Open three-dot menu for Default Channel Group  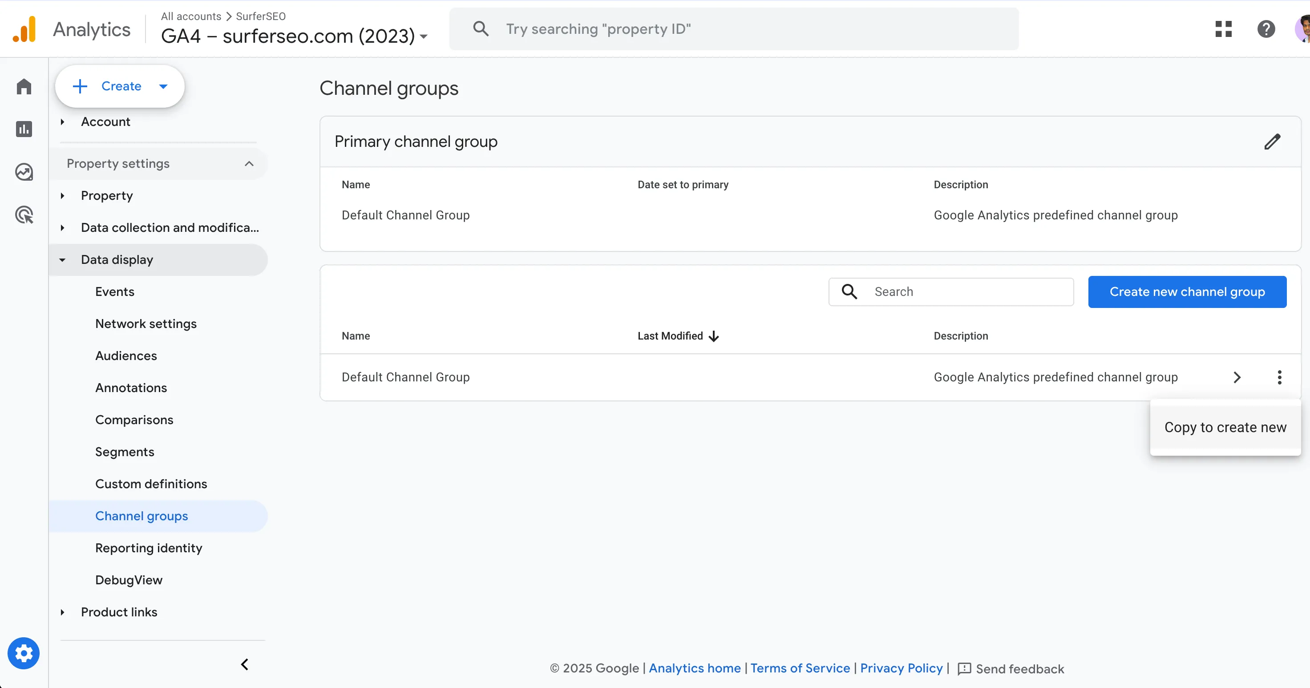pyautogui.click(x=1279, y=377)
